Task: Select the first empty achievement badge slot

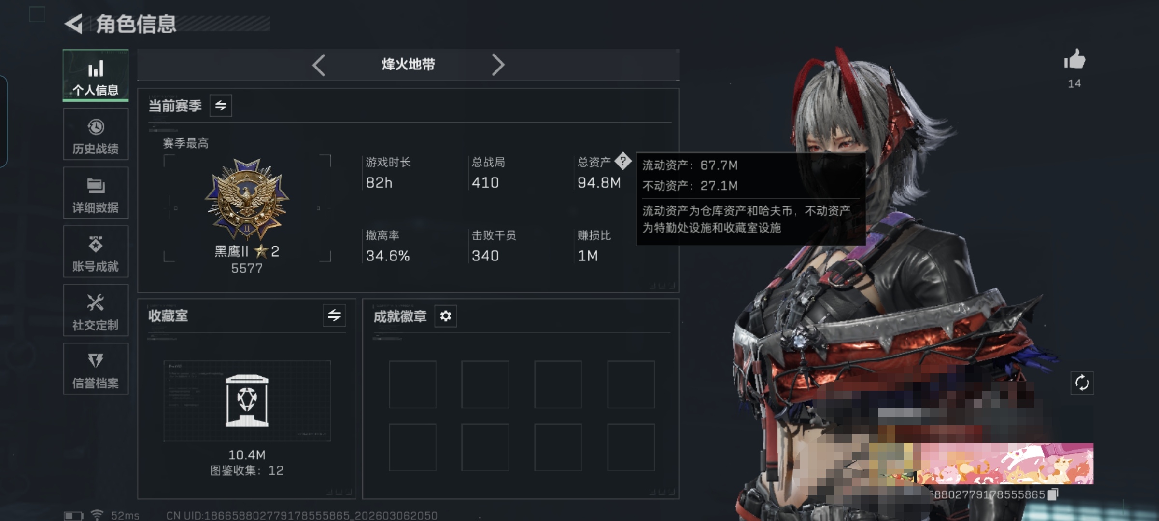Action: click(x=412, y=384)
